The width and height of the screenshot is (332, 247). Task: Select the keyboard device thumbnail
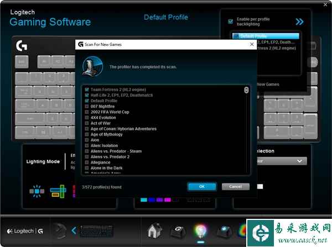(96, 231)
